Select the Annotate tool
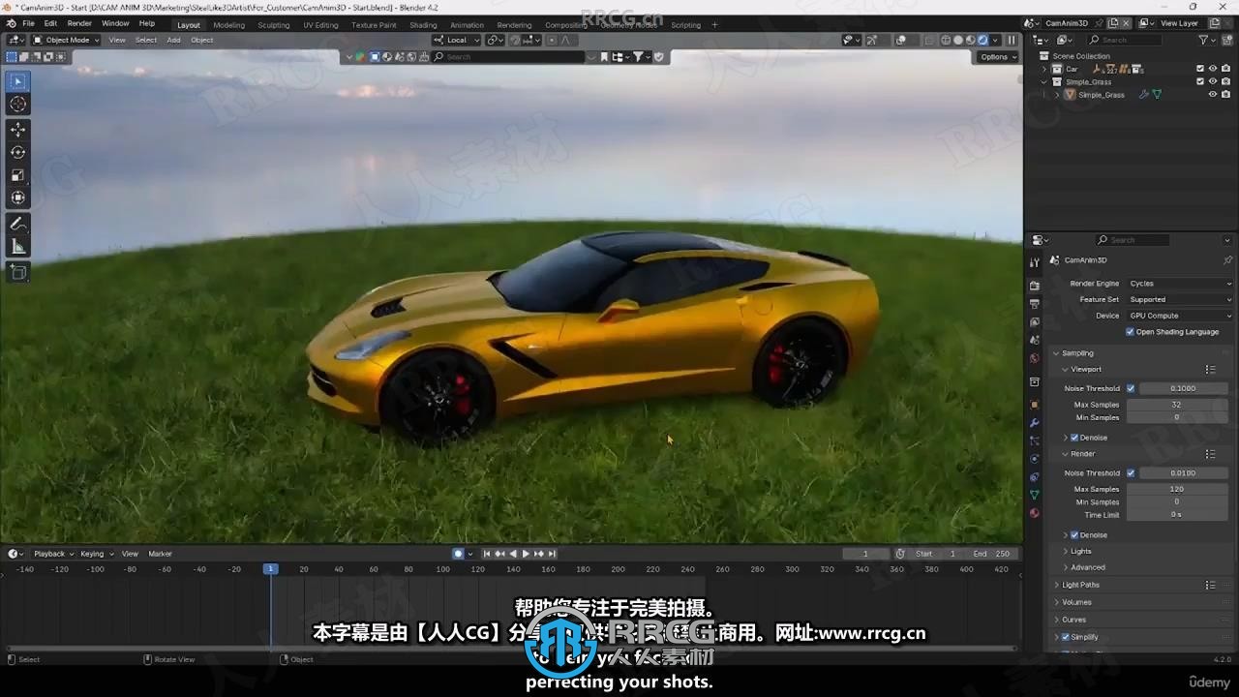This screenshot has width=1239, height=697. 17,224
